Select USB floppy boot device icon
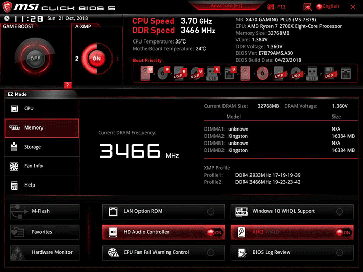The height and width of the screenshot is (272, 363). coord(330,74)
